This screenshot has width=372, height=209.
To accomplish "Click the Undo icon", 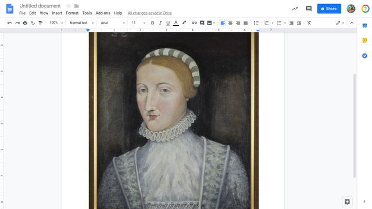I will 9,23.
